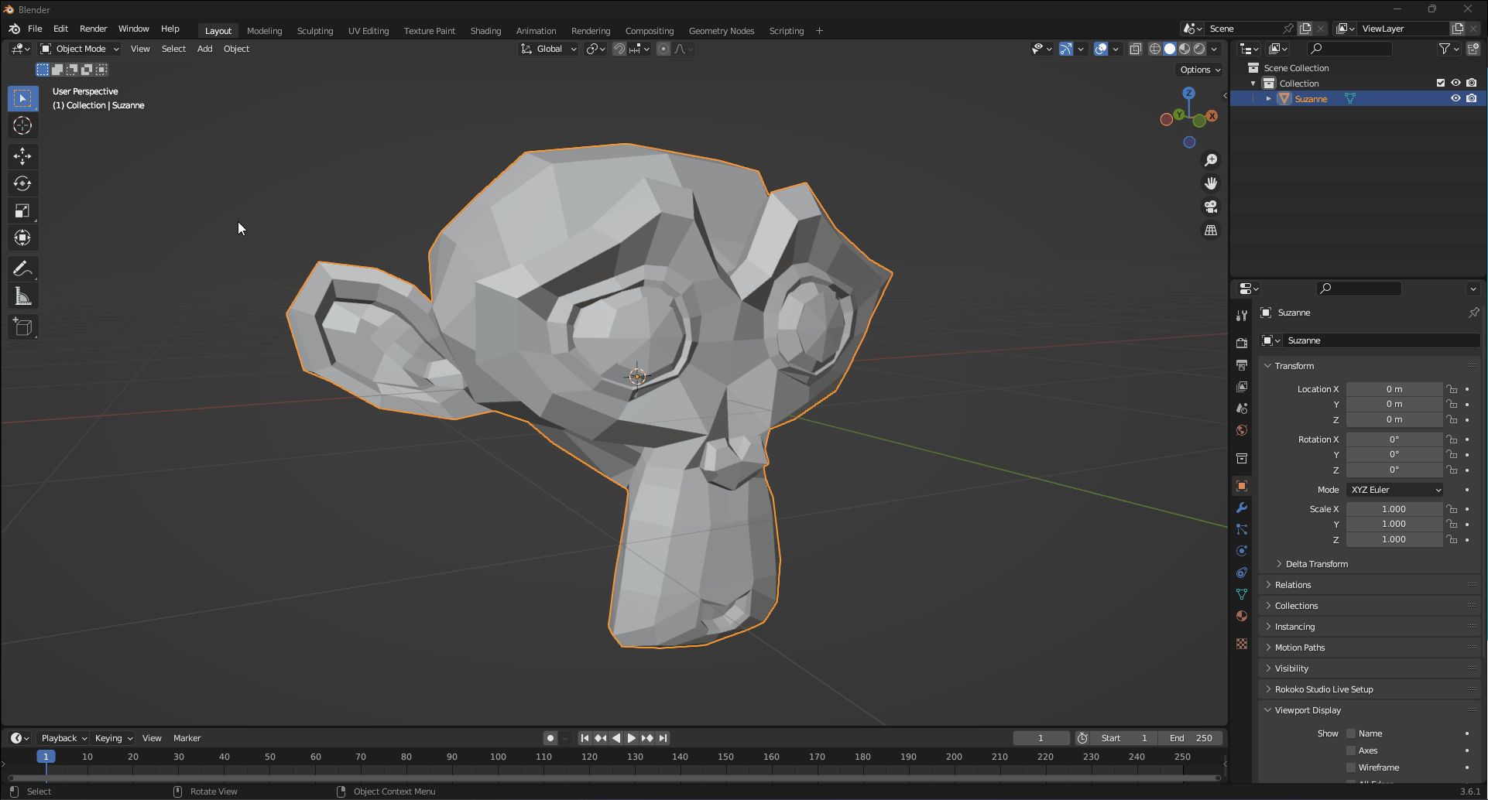
Task: Uncheck Collection exclude-from-view-layer checkbox
Action: [1441, 83]
